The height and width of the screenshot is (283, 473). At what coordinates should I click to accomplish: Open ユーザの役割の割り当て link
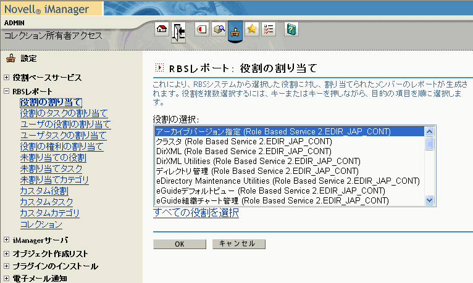coord(65,125)
